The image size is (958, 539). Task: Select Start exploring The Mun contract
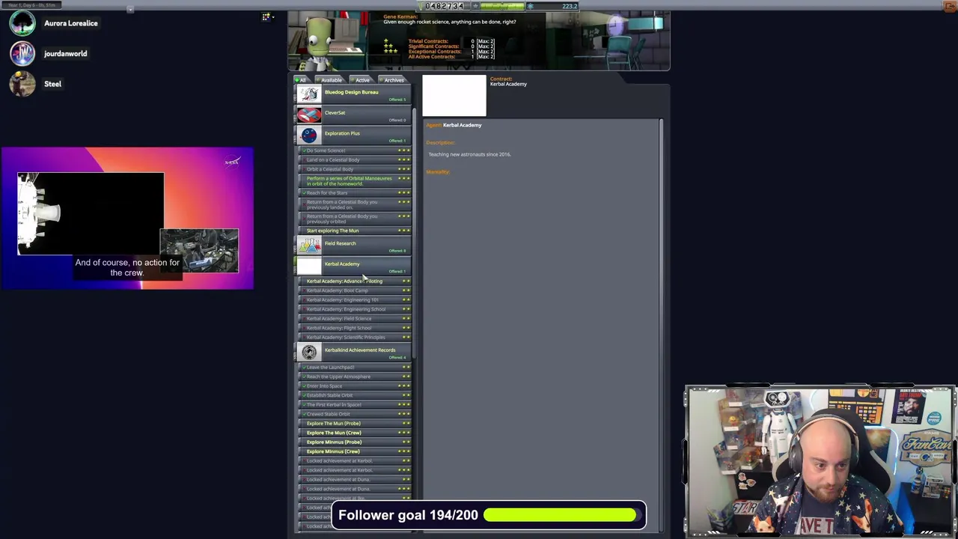pos(356,231)
